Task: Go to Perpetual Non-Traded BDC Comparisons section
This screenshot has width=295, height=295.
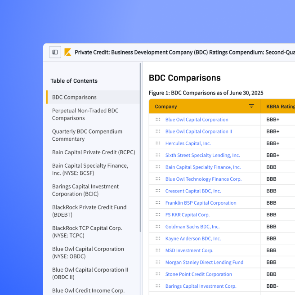Action: coord(85,114)
